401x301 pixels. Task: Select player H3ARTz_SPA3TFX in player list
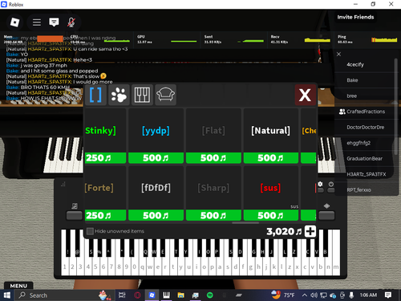click(365, 174)
